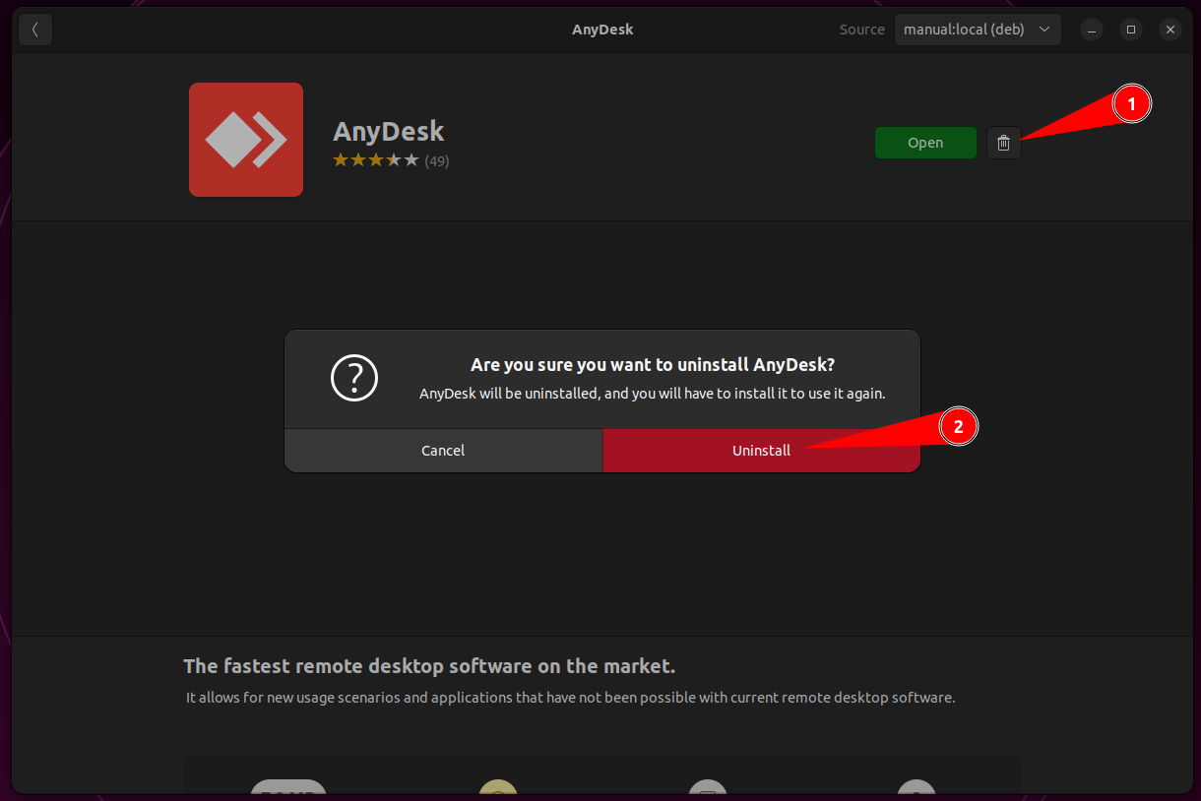Viewport: 1201px width, 801px height.
Task: Select the fifth star of AnyDesk's rating
Action: click(410, 158)
